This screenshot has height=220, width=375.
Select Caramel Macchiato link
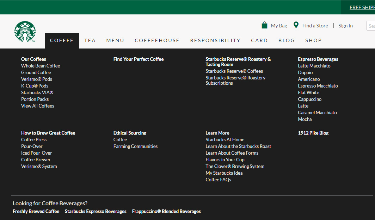pos(317,112)
